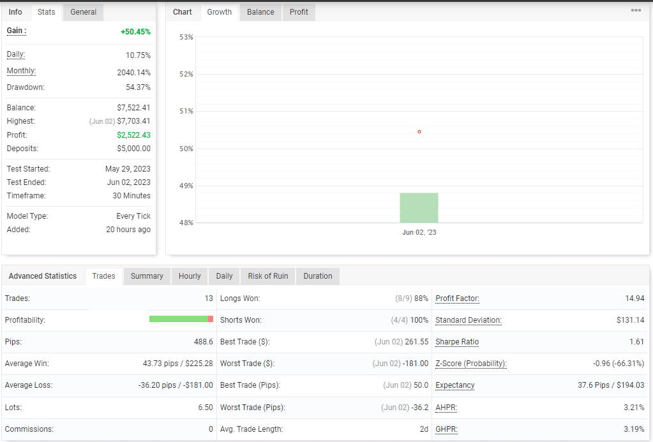This screenshot has width=653, height=442.
Task: Click the Z-Score (Probability) label
Action: pos(471,364)
